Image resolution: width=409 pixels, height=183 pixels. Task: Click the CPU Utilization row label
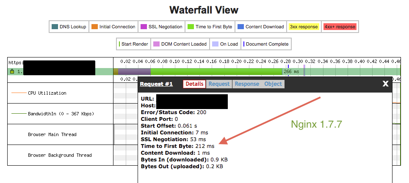[x=47, y=93]
